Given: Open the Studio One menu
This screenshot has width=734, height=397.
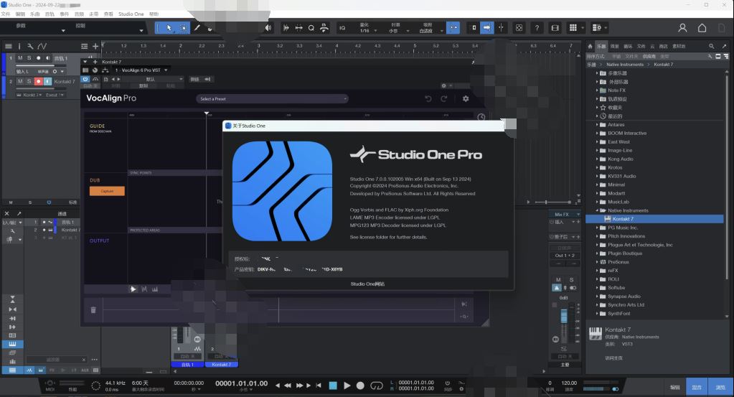Looking at the screenshot, I should click(131, 14).
